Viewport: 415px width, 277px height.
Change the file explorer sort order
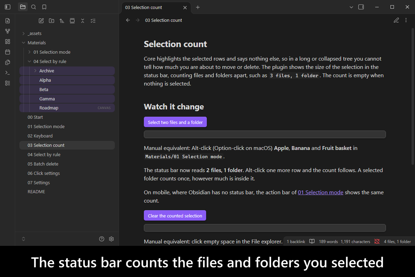(62, 21)
